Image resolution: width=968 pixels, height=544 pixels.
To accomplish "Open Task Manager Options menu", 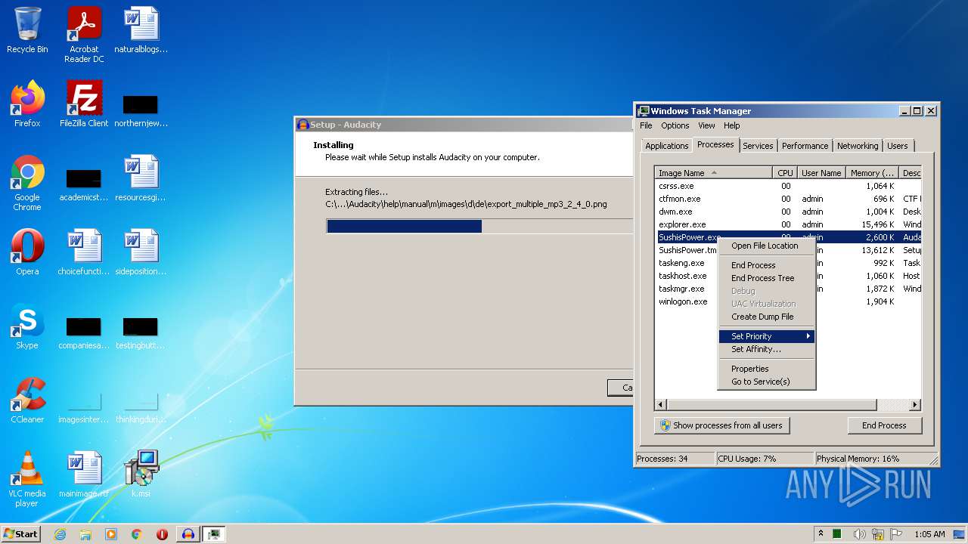I will coord(675,125).
